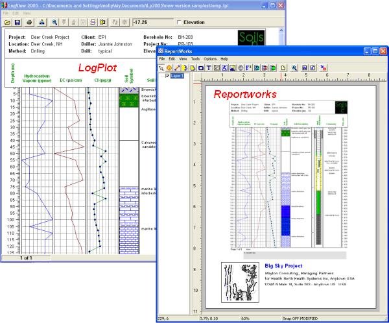
Task: Click the Joanne Johnston driller name in LogView
Action: point(115,44)
